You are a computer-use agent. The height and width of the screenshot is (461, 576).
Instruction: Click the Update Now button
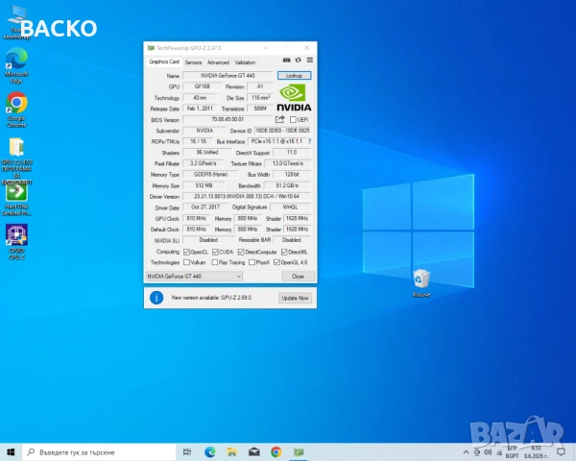pyautogui.click(x=295, y=298)
